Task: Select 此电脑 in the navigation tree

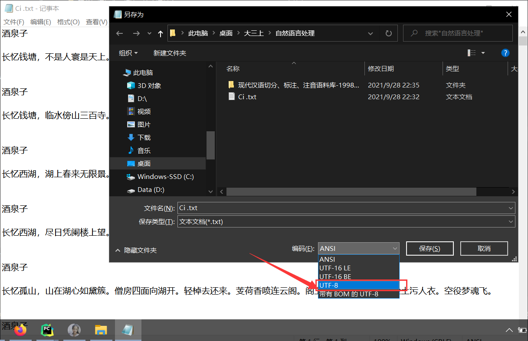Action: (x=138, y=72)
